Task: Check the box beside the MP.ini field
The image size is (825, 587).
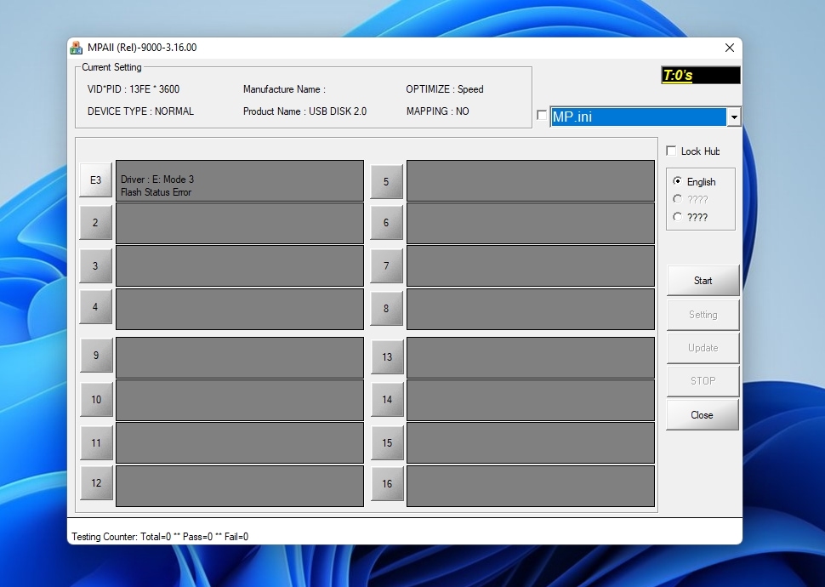Action: coord(542,117)
